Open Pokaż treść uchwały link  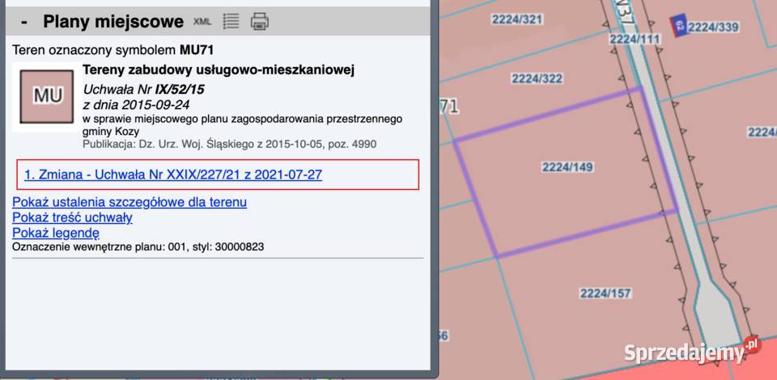[x=72, y=217]
